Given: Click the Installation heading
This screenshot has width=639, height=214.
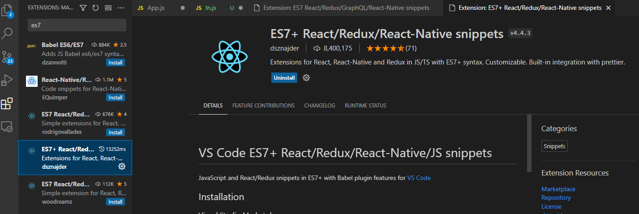Looking at the screenshot, I should 221,197.
